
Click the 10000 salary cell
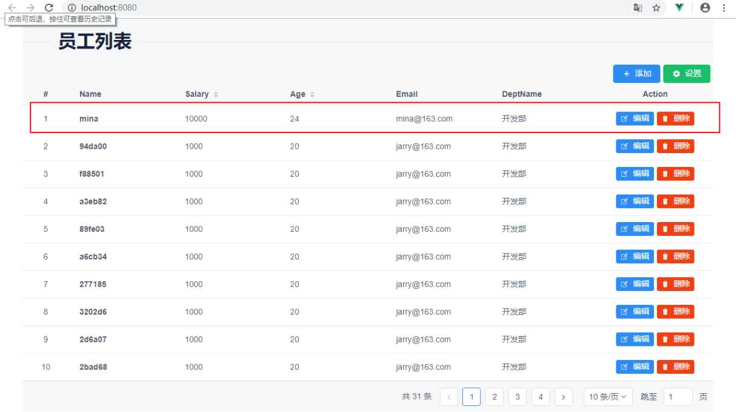[196, 119]
